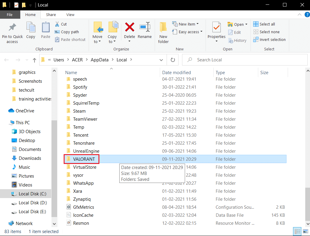Click Paste shortcut in ribbon
Image resolution: width=310 pixels, height=236 pixels.
[x=70, y=40]
